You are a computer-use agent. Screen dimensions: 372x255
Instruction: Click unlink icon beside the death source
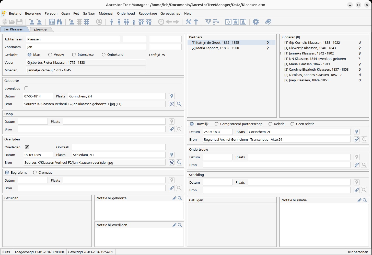tap(172, 162)
